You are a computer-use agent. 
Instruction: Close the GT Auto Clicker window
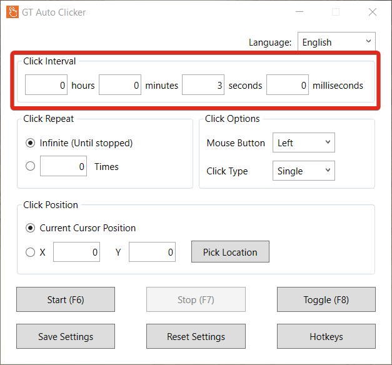(x=373, y=12)
